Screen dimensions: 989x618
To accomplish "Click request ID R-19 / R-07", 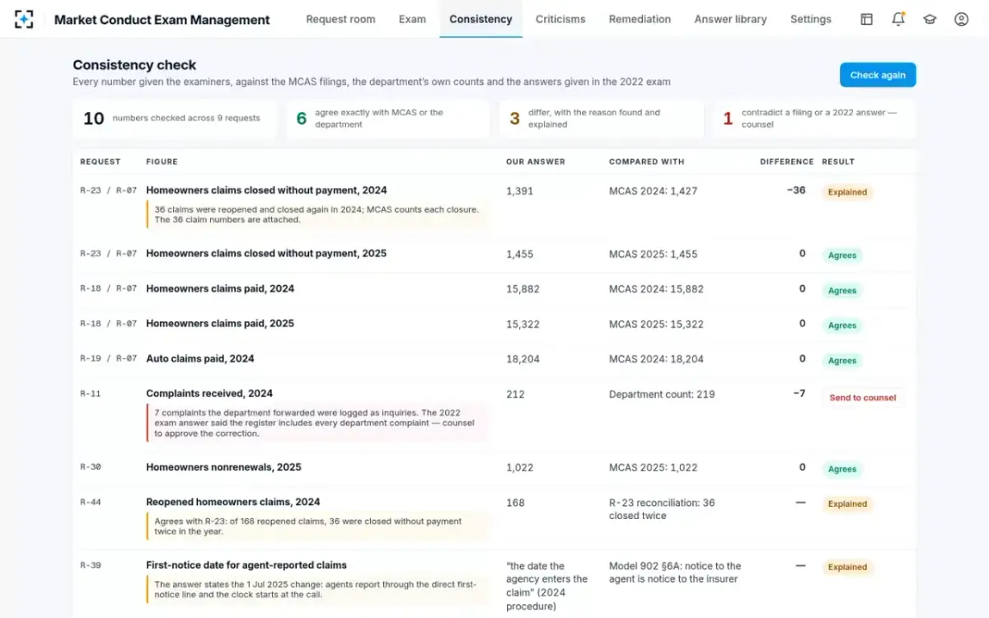I will point(108,358).
